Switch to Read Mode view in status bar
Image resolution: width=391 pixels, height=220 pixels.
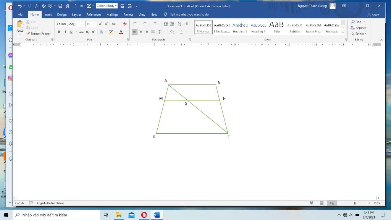pos(311,203)
